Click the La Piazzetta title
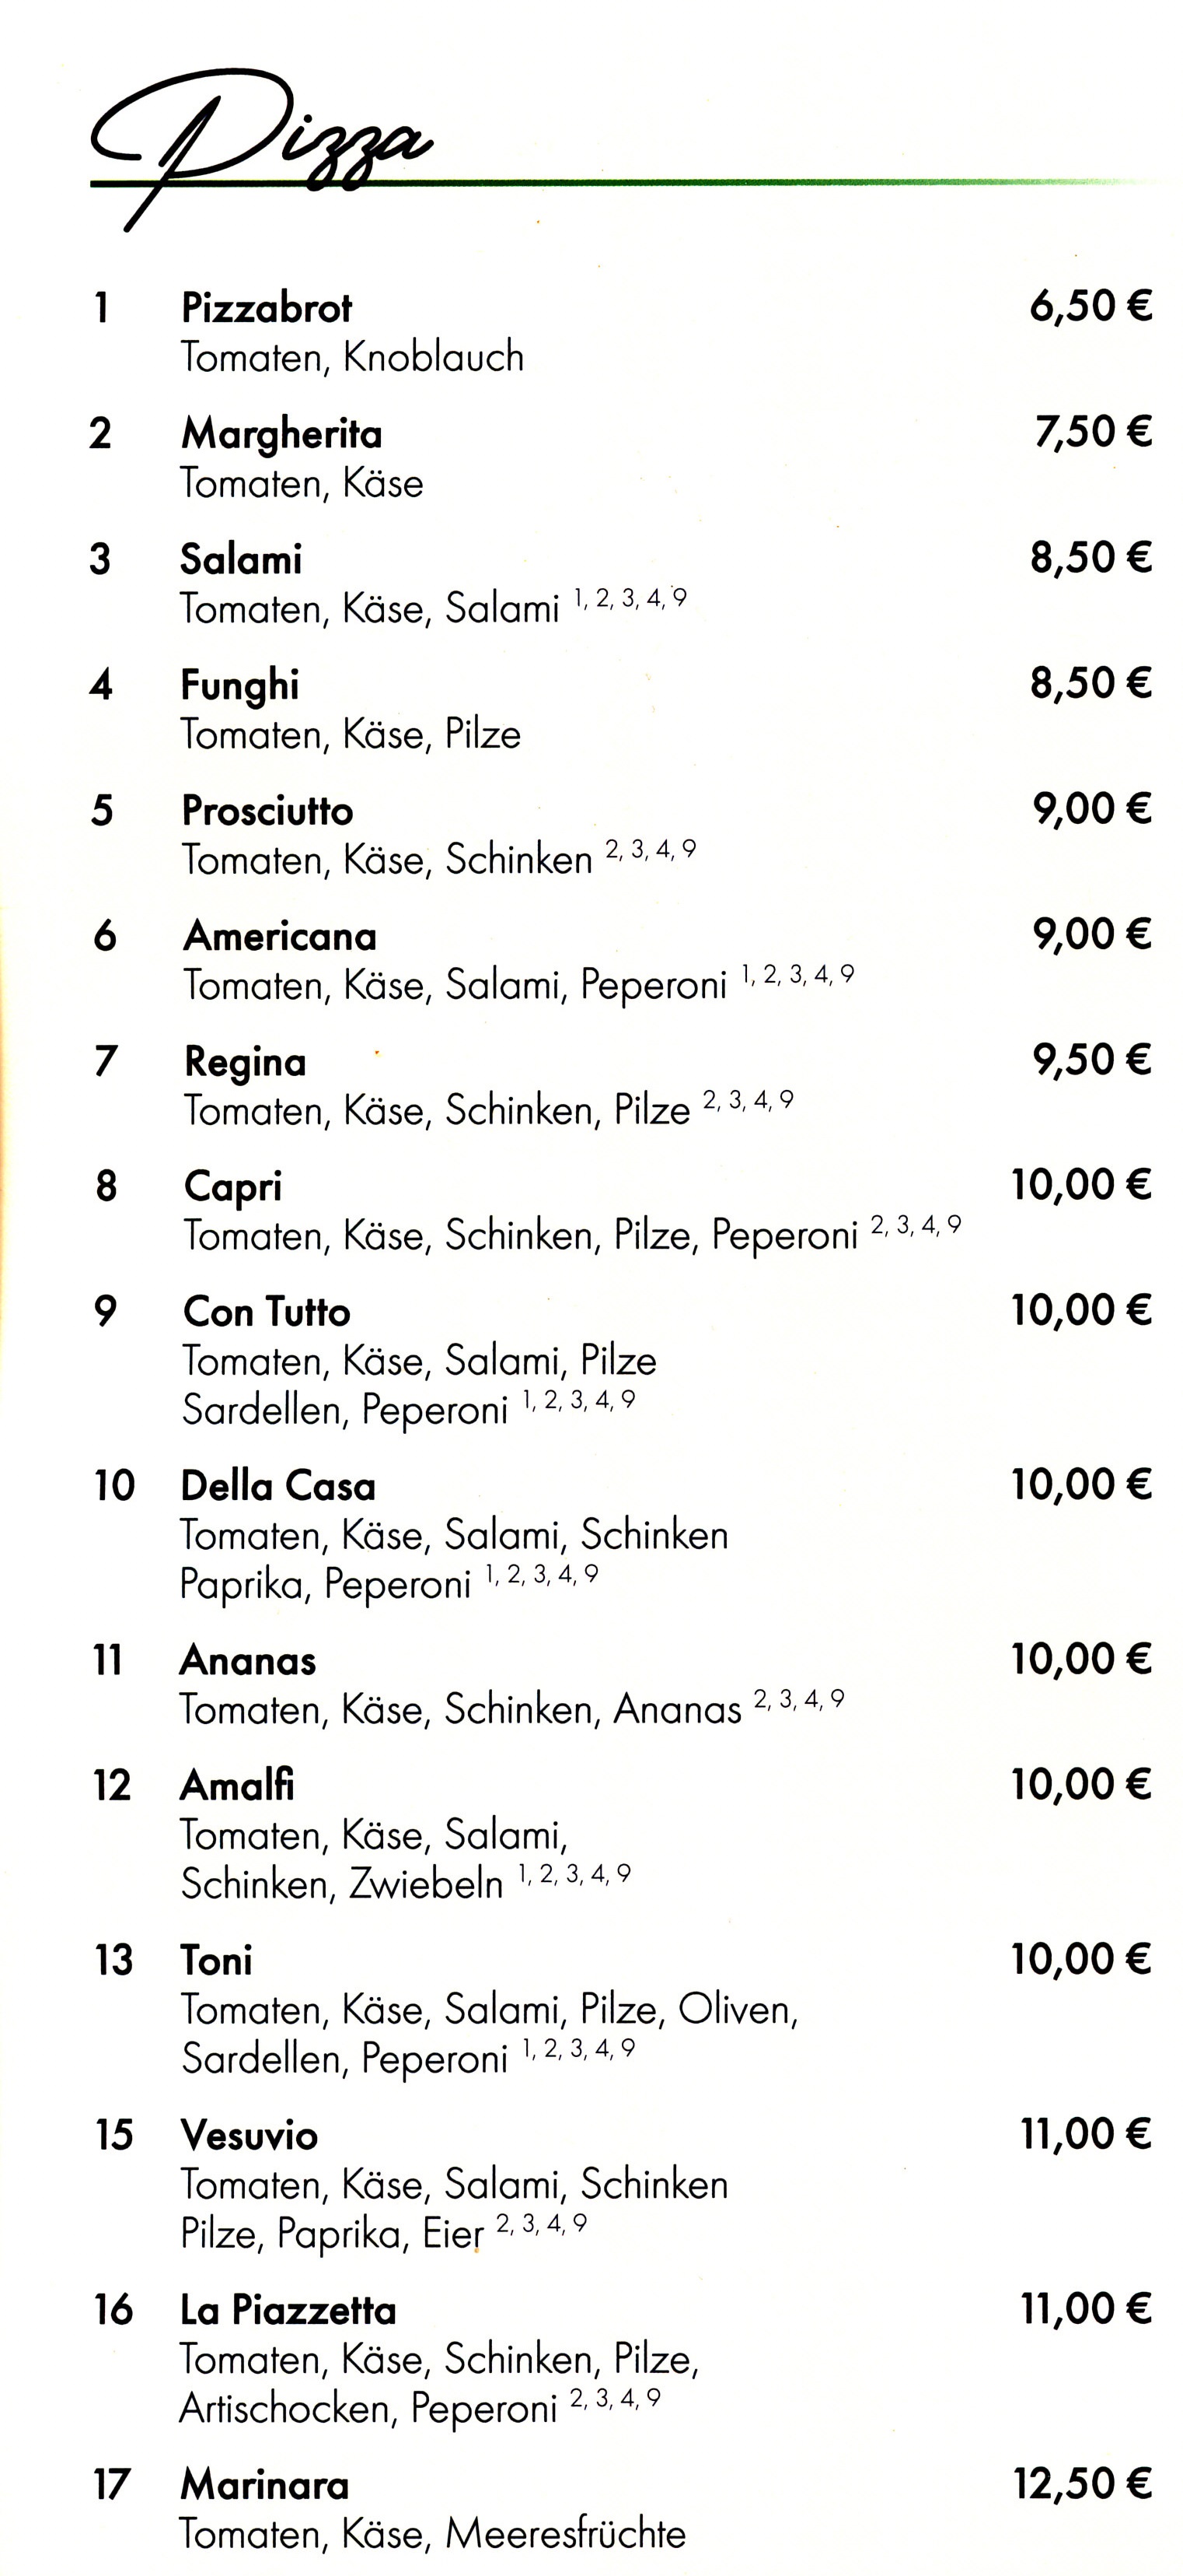The image size is (1183, 2576). click(288, 2311)
